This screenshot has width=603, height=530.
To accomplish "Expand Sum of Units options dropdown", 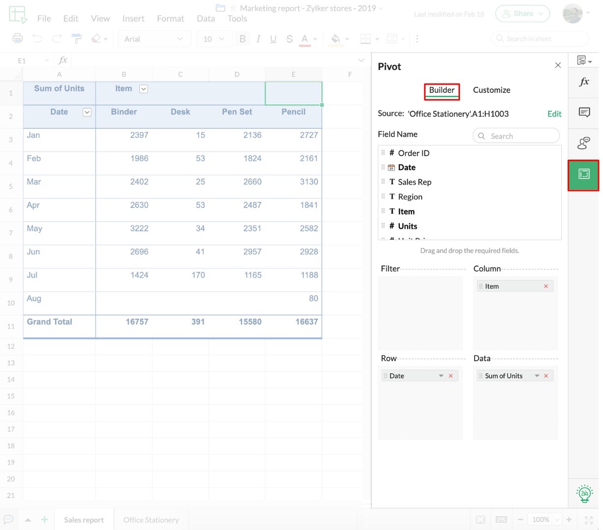I will point(537,376).
